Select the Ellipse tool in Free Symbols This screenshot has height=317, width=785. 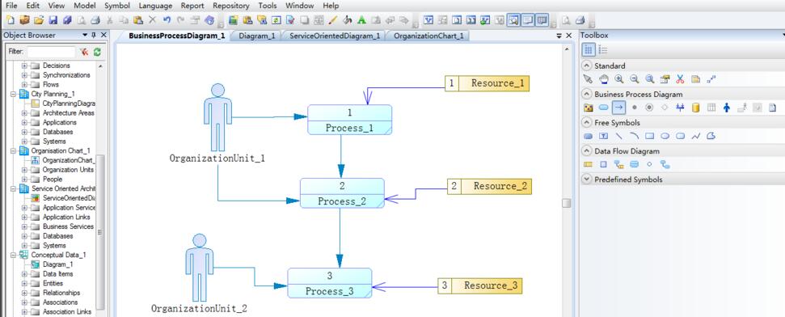click(665, 136)
